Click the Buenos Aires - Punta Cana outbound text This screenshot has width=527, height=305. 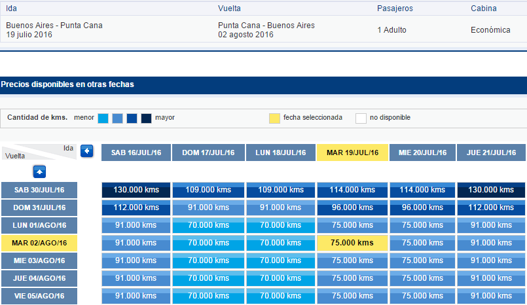54,26
